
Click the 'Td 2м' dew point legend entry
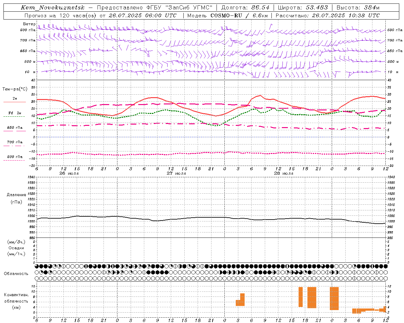15,113
